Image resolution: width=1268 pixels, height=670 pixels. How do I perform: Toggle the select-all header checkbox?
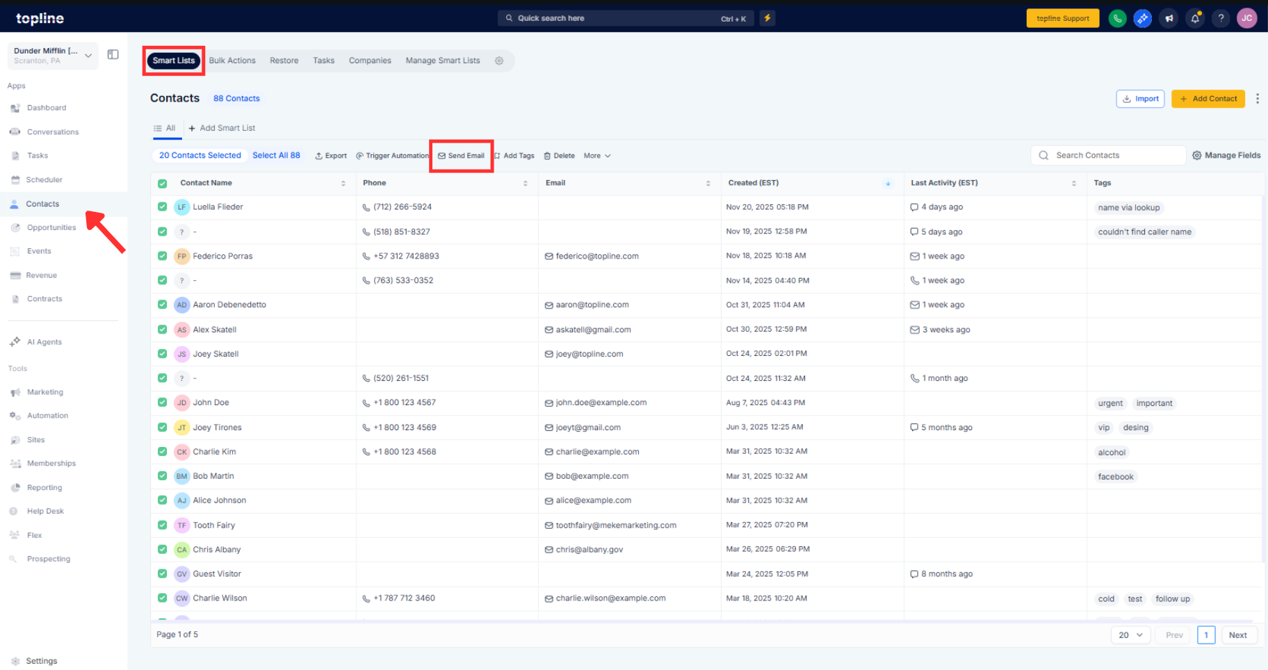(x=162, y=183)
